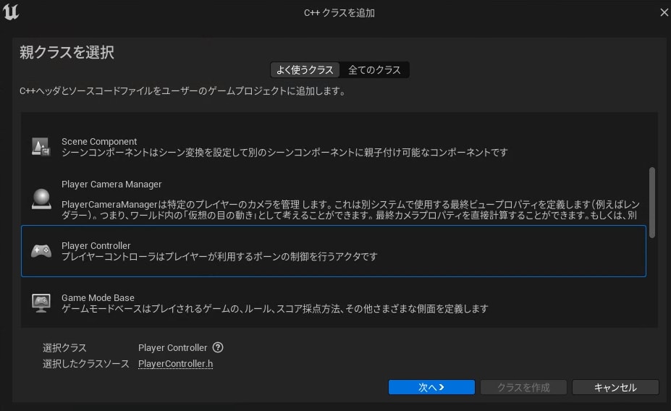Click the class list vertical scrollbar
Viewport: 671px width, 411px height.
pyautogui.click(x=652, y=203)
